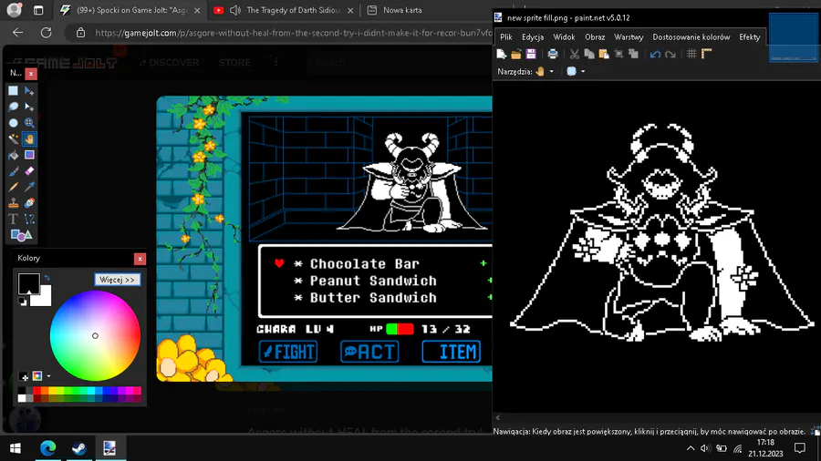Click the add color to palette icon
This screenshot has width=821, height=461.
point(24,375)
